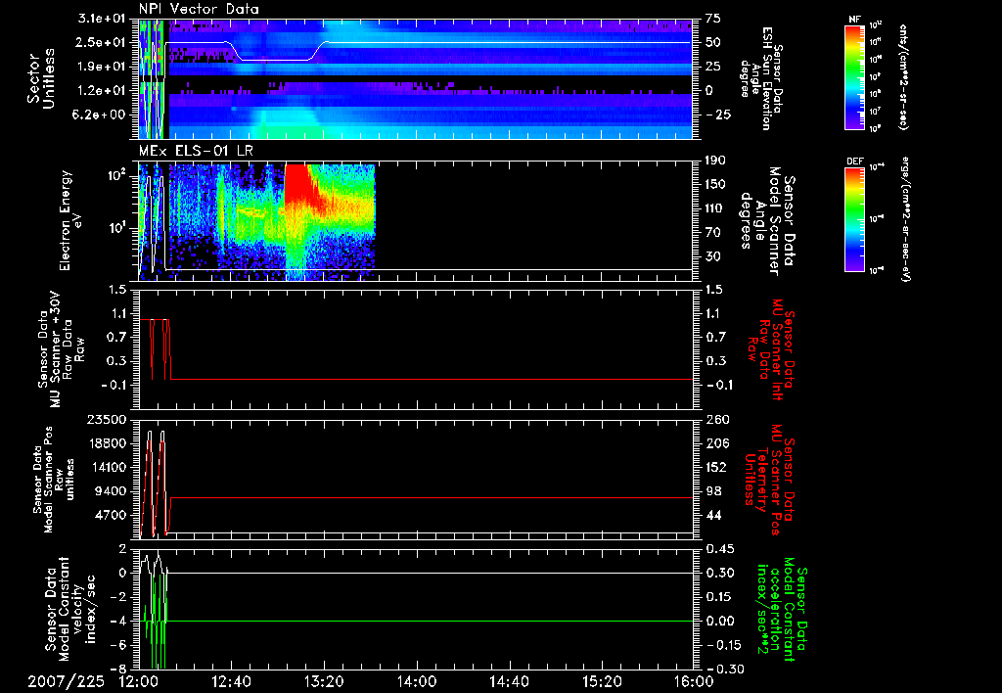The width and height of the screenshot is (1002, 693).
Task: Click the 0.45 acceleration tick label
Action: [x=719, y=548]
